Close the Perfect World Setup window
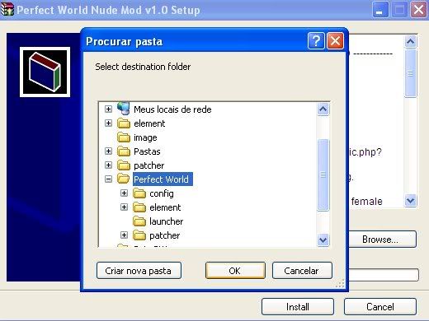The height and width of the screenshot is (321, 429). point(418,10)
